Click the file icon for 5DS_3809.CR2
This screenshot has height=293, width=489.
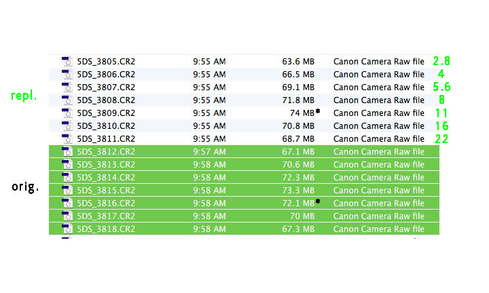[67, 113]
